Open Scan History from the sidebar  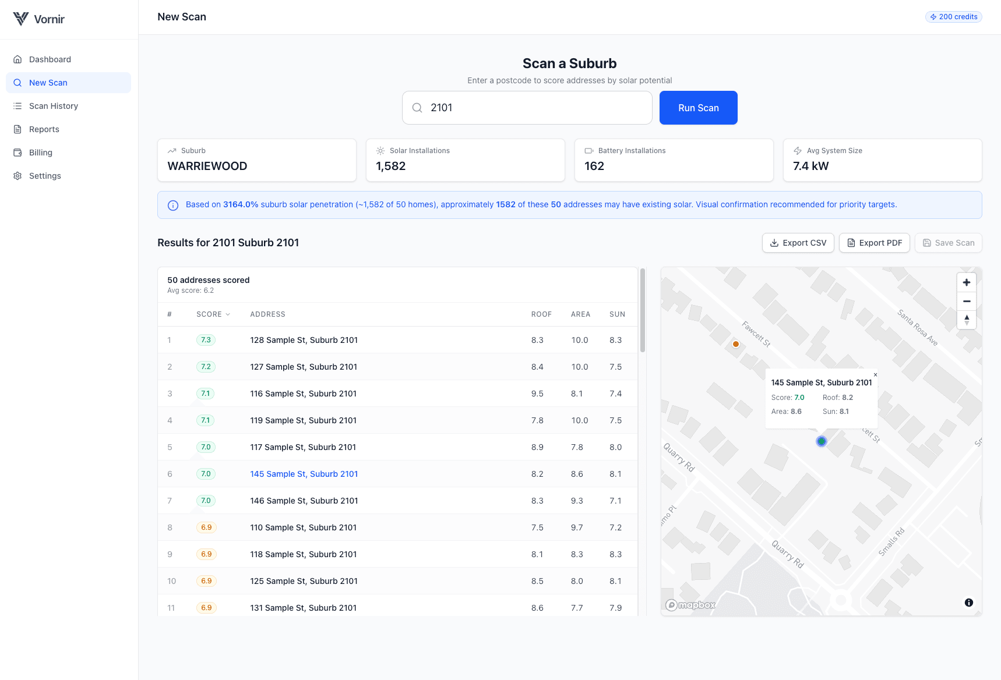coord(17,105)
